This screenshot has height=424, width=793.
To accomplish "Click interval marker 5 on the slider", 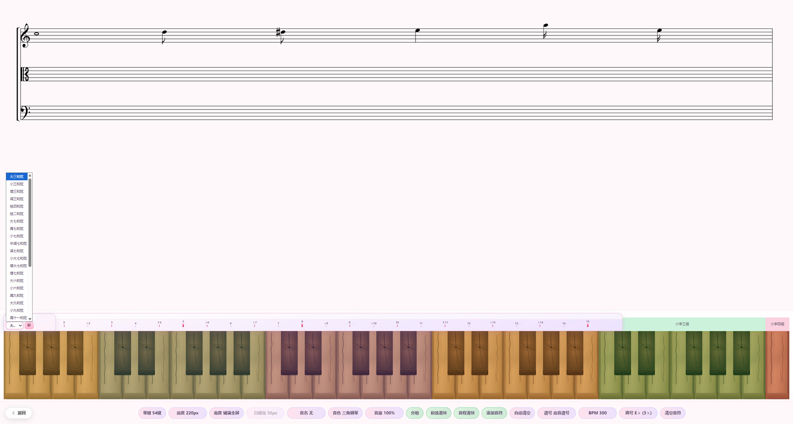I will (183, 324).
